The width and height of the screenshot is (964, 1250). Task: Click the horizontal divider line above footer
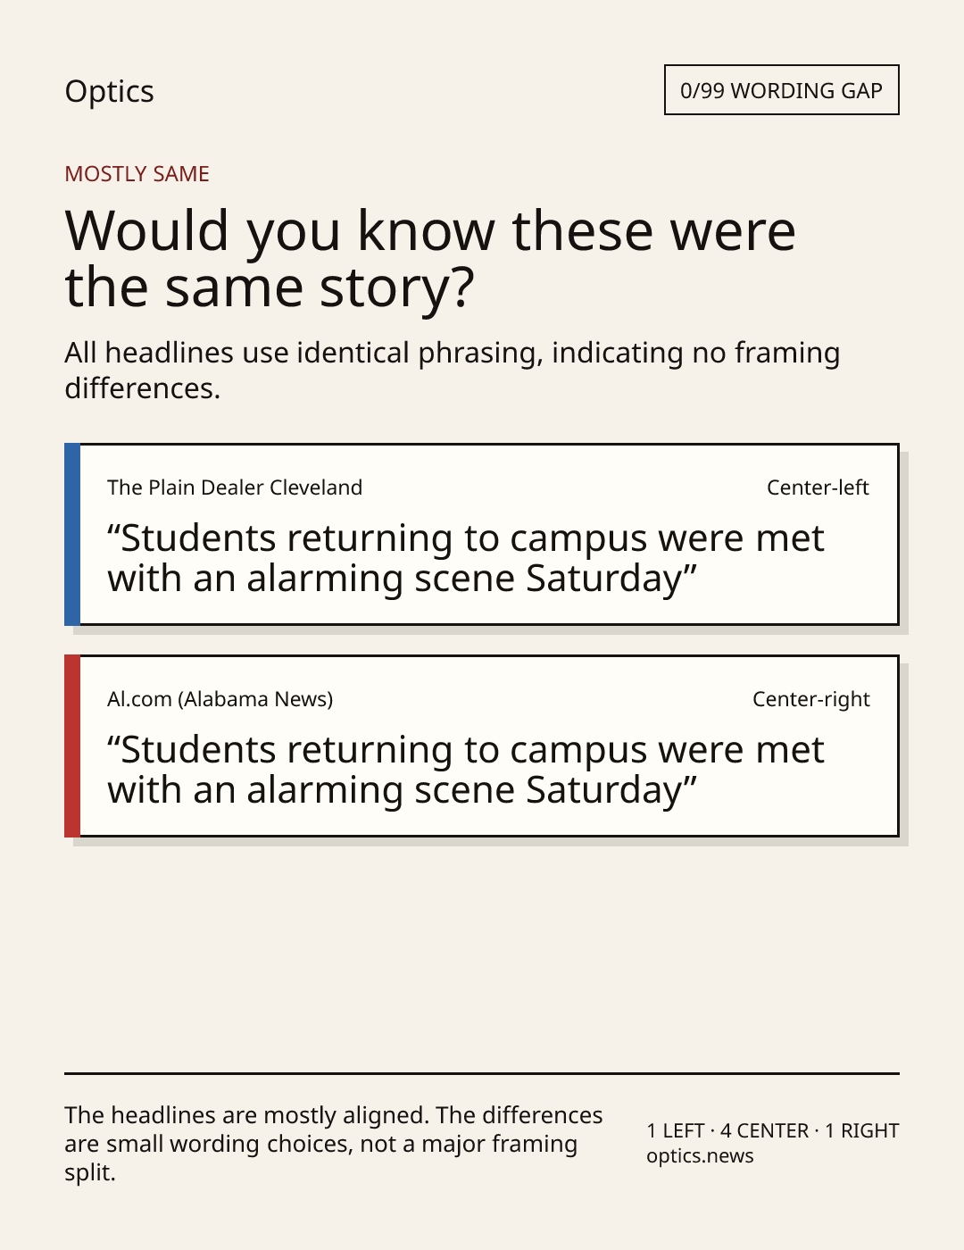482,1073
